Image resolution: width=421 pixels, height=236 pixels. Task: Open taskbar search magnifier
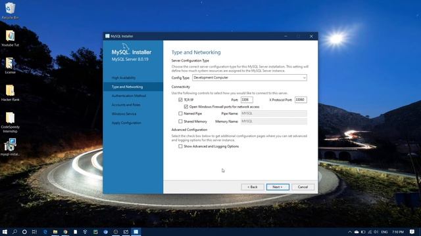coord(14,231)
